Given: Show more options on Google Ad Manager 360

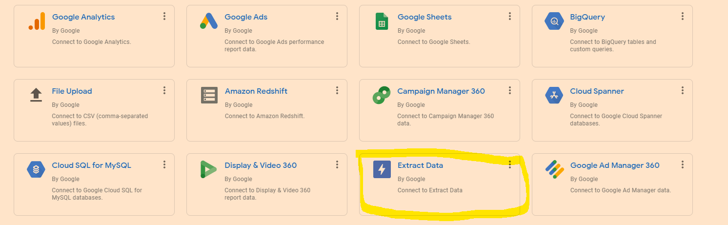Looking at the screenshot, I should (x=683, y=165).
